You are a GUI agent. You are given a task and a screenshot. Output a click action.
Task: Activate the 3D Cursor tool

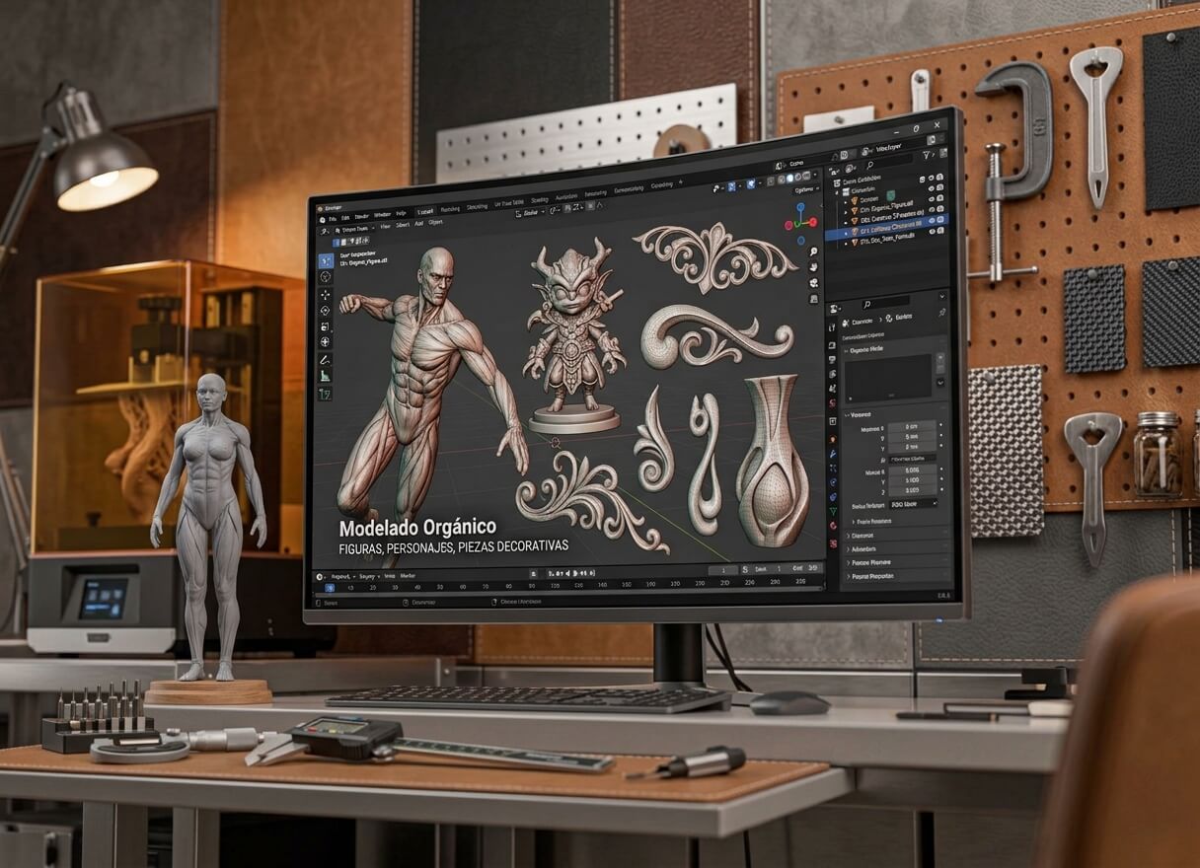coord(326,277)
